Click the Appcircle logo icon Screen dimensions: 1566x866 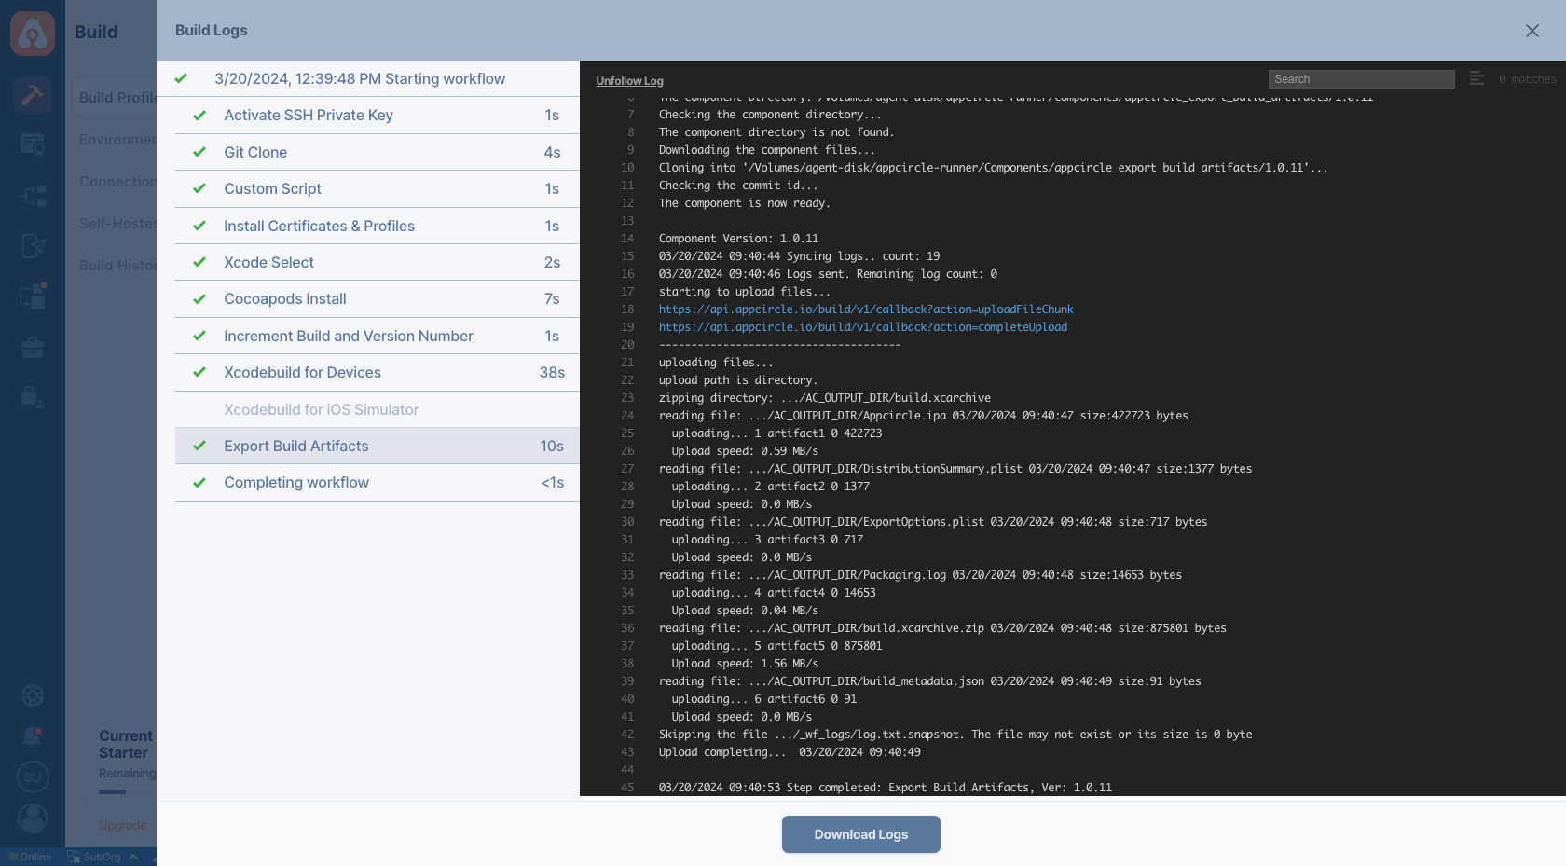pos(33,34)
